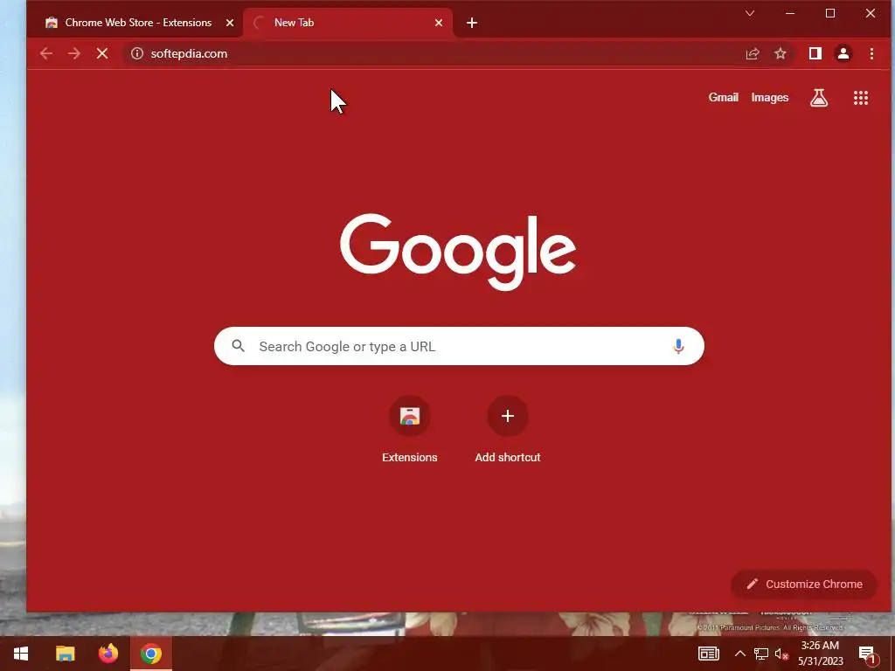895x671 pixels.
Task: Go back to the previous page
Action: [x=46, y=53]
